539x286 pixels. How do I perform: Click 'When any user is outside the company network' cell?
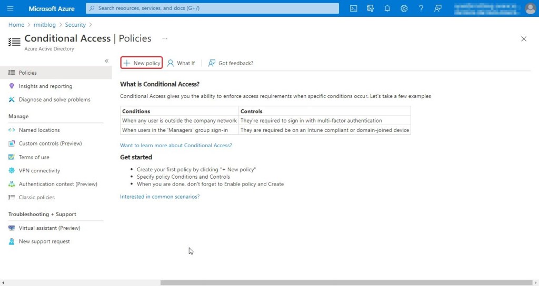[179, 120]
